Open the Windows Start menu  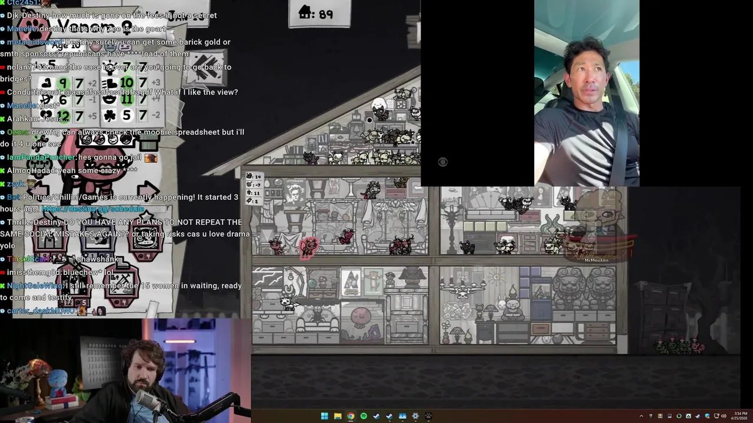pyautogui.click(x=324, y=416)
